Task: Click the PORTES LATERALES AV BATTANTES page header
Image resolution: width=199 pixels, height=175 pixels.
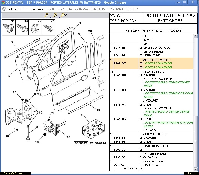Action: point(170,18)
